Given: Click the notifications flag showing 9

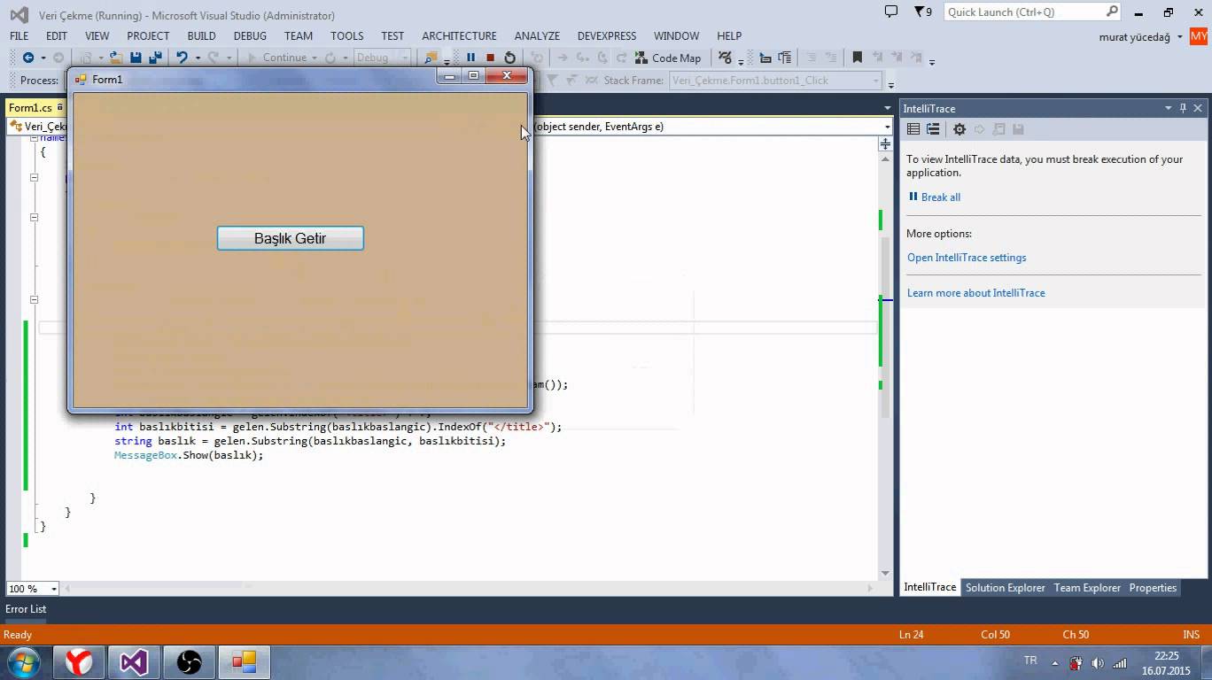Looking at the screenshot, I should tap(923, 12).
